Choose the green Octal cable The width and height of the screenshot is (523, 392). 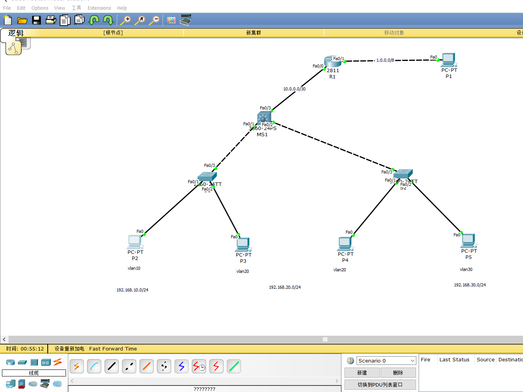click(x=234, y=366)
